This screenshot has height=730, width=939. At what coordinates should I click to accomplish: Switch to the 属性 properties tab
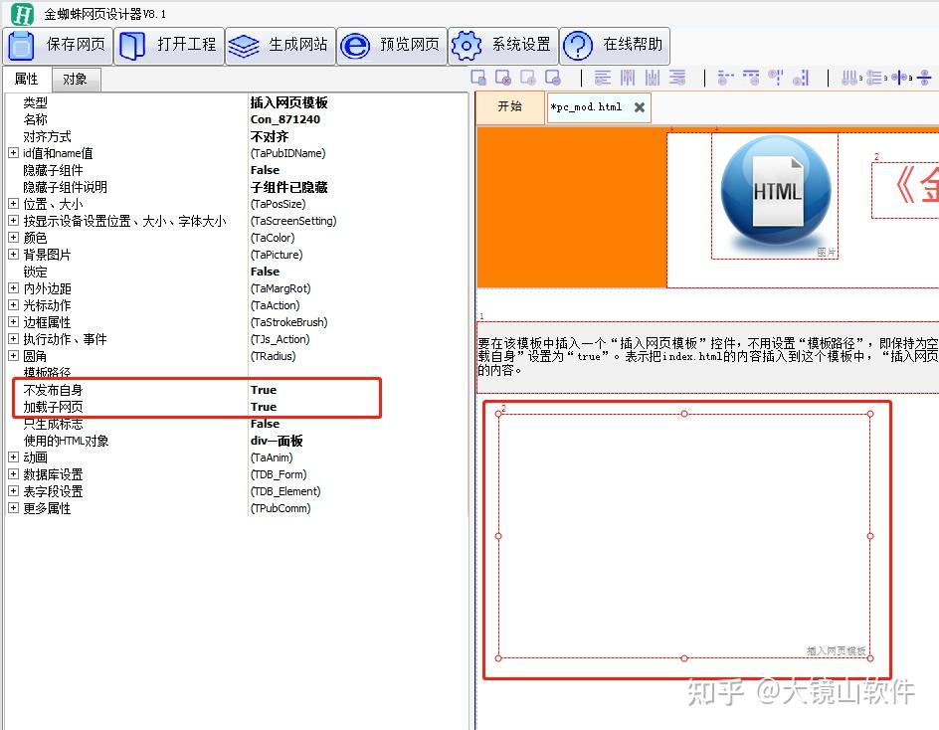(x=26, y=79)
